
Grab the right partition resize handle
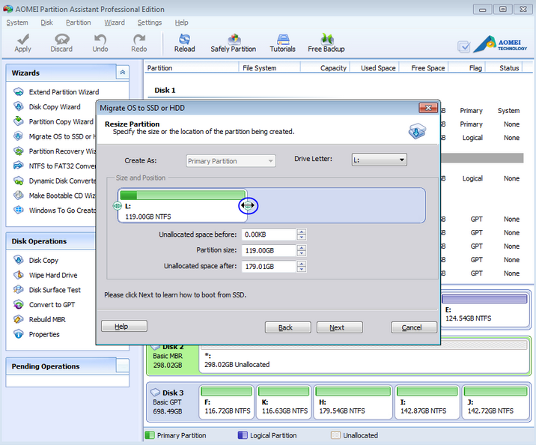coord(248,205)
